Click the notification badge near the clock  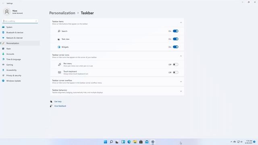pos(254,142)
